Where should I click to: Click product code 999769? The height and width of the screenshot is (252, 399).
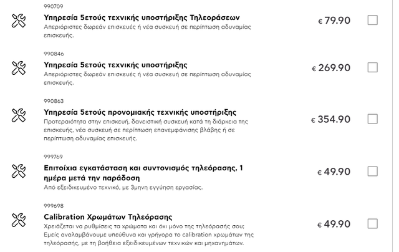click(x=54, y=157)
